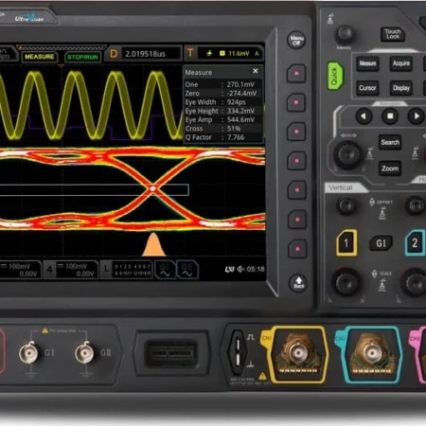
Task: Tap the probe compensation terminal
Action: (x=239, y=352)
